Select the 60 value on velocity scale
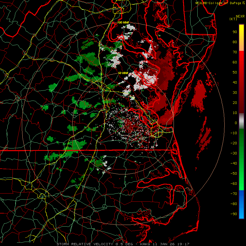Viewport: 246px width, 246px height. 235,62
